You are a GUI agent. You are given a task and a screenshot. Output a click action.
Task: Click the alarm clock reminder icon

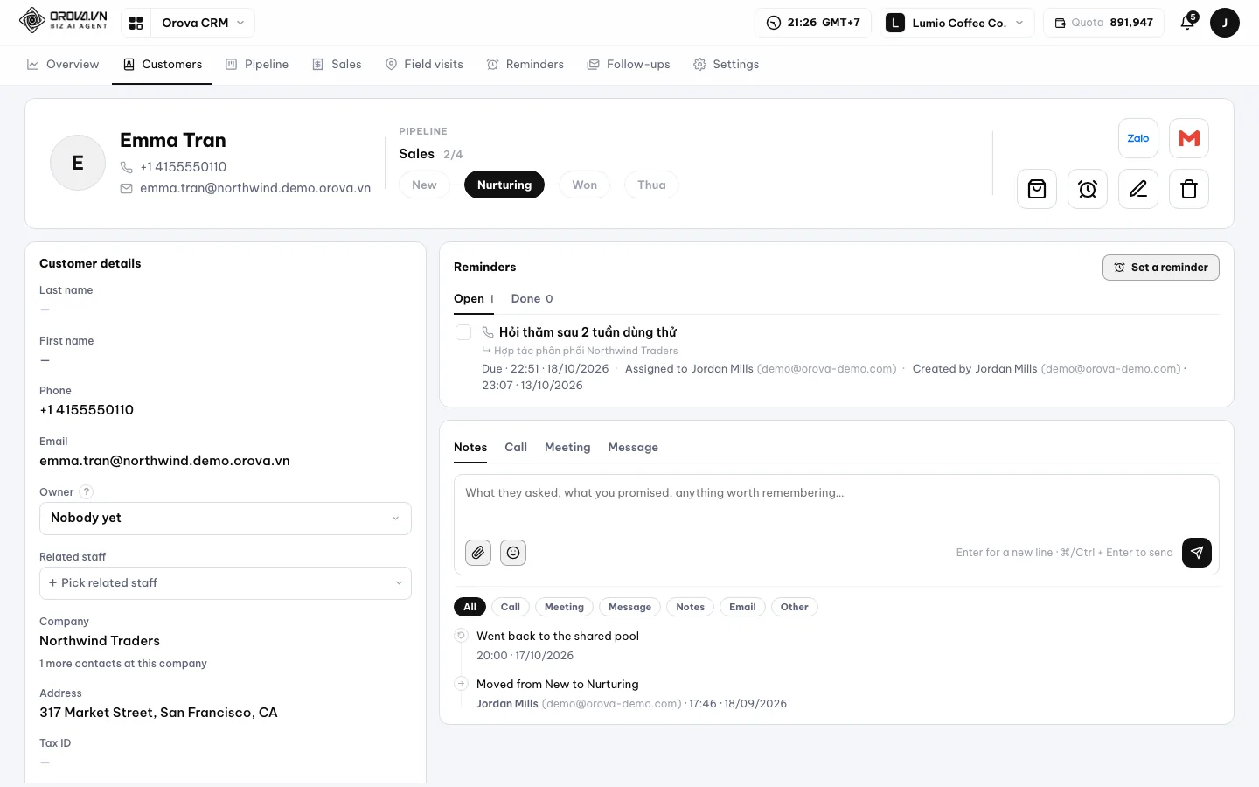1088,189
